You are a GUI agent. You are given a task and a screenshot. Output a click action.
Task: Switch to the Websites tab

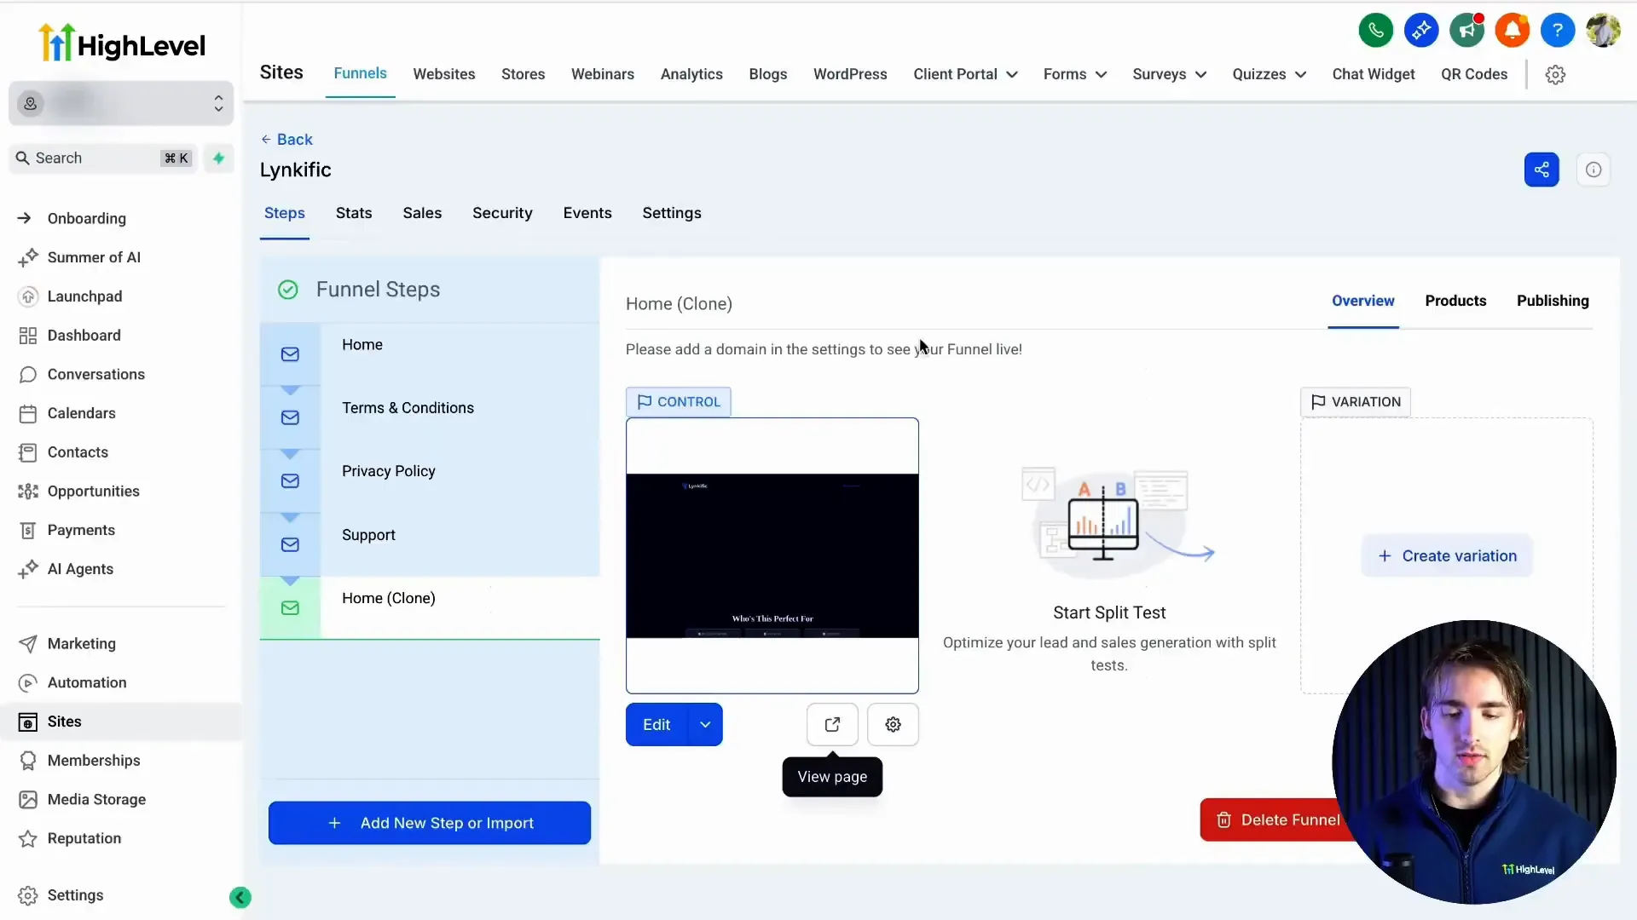444,75
